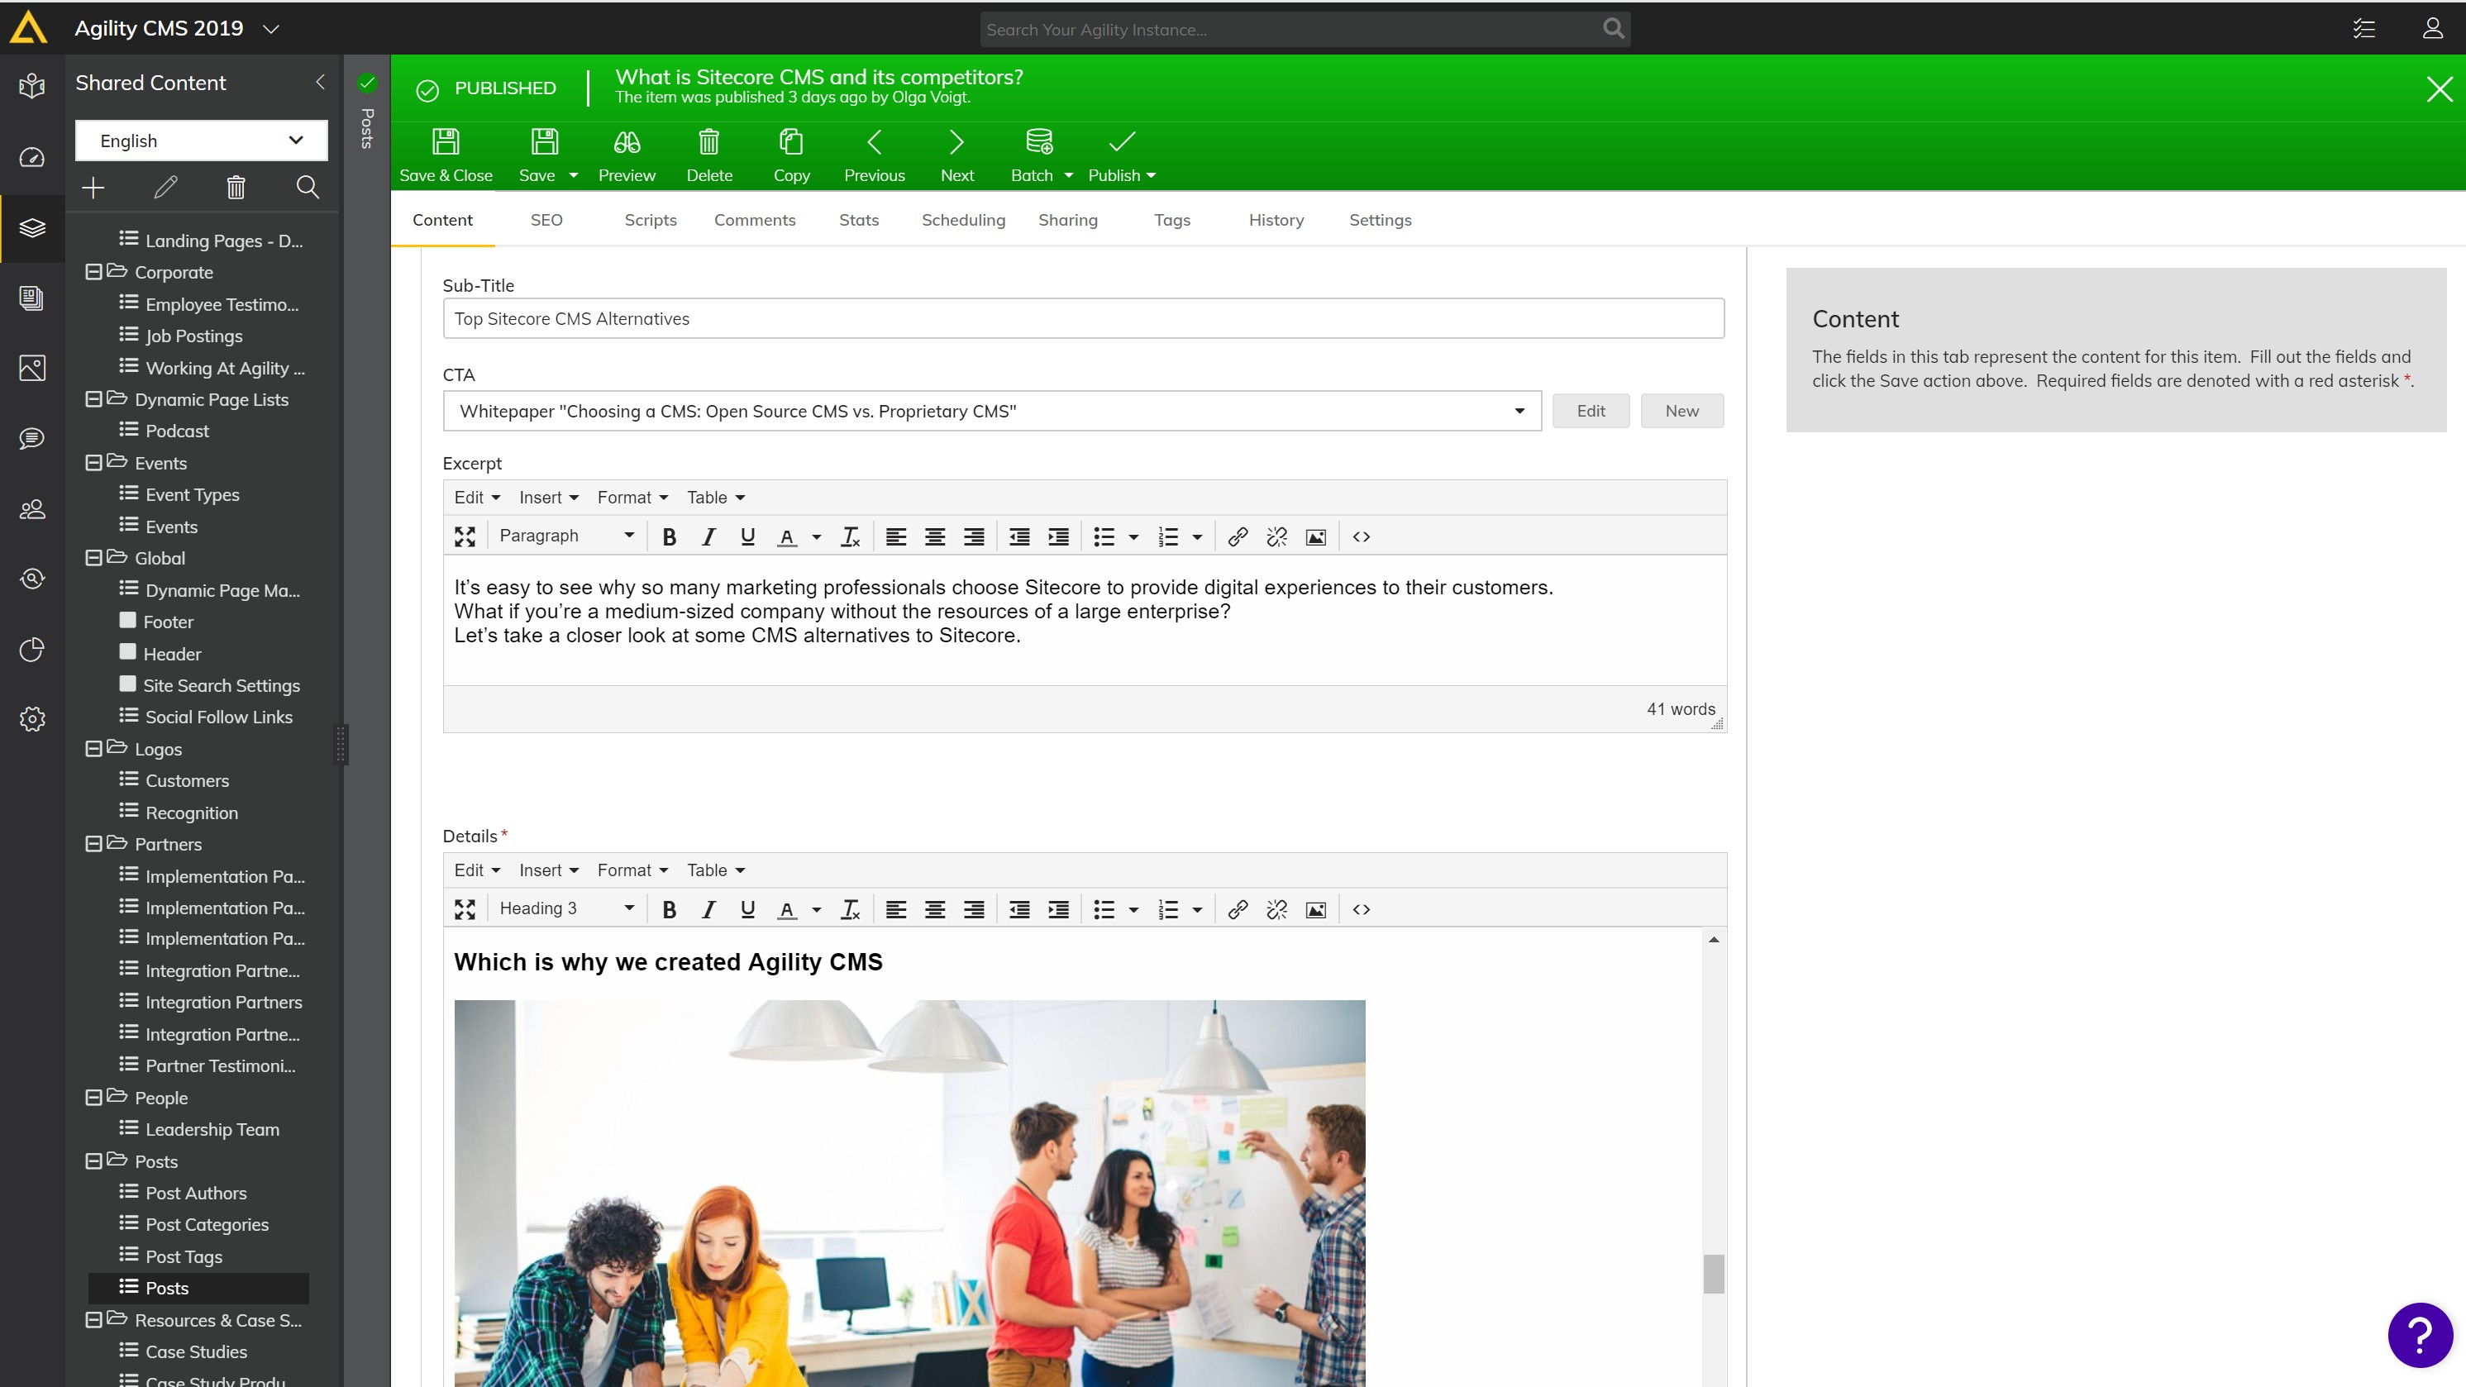Collapse the Events folder

(93, 463)
